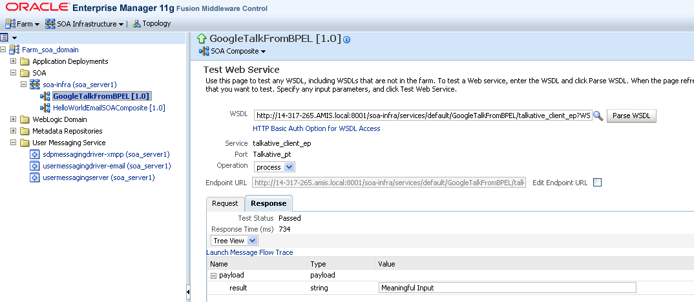Expand the Application Deployments folder
The width and height of the screenshot is (694, 302).
pyautogui.click(x=14, y=62)
